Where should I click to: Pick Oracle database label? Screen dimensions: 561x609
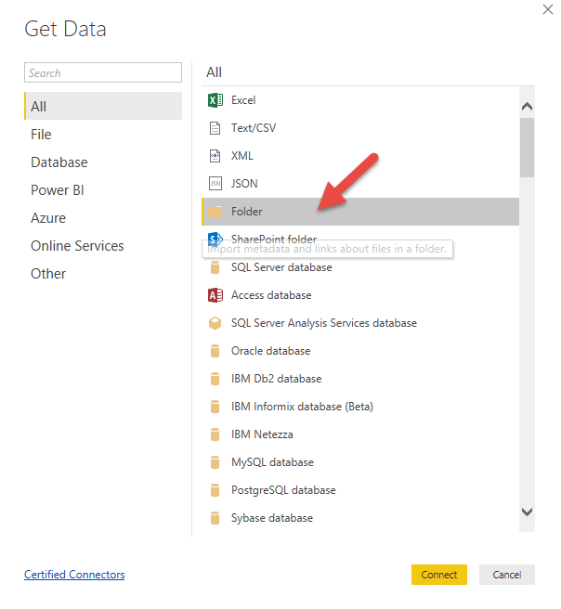coord(270,351)
